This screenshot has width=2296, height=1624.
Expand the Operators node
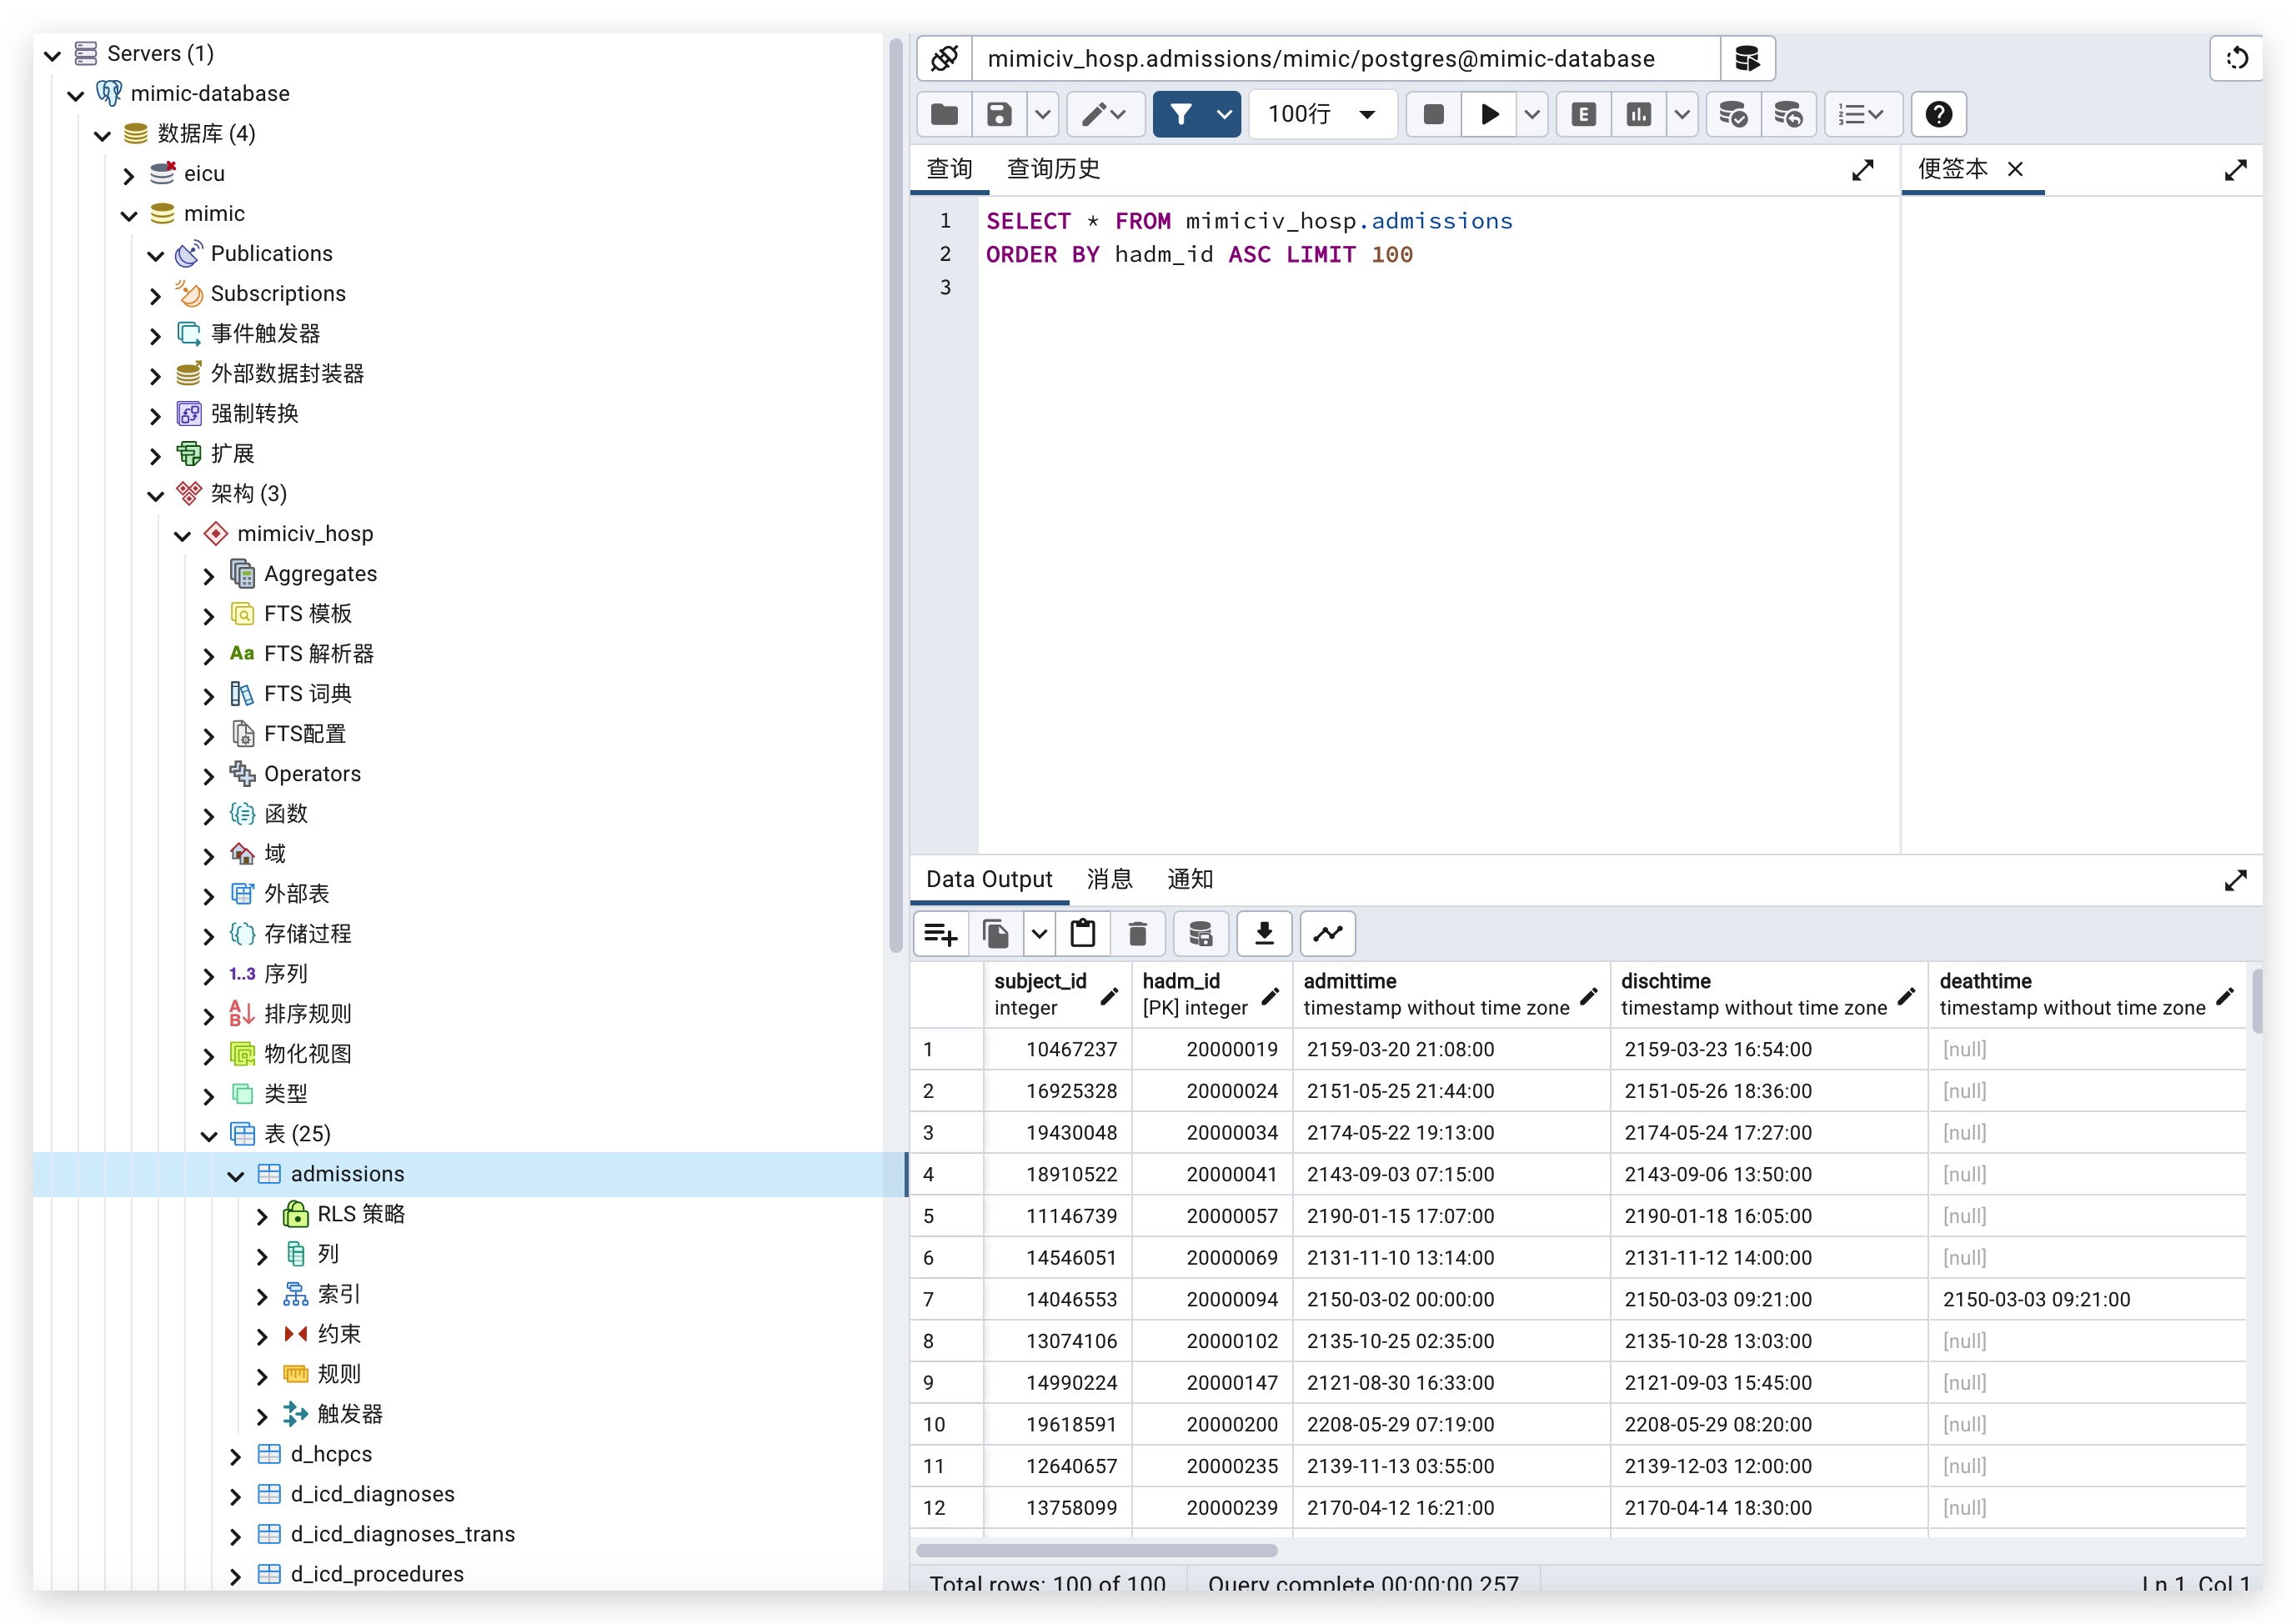[208, 775]
